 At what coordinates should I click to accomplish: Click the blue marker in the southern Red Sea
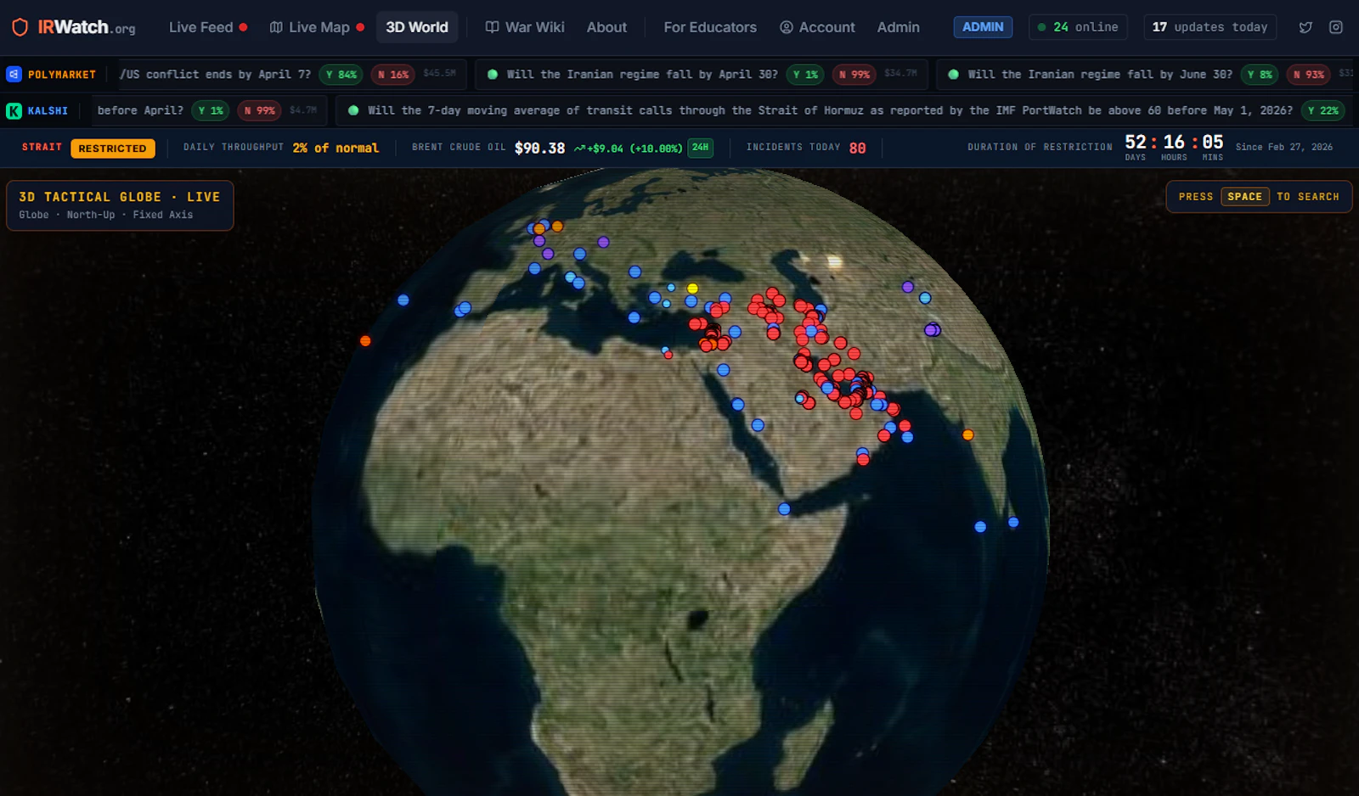(x=758, y=425)
